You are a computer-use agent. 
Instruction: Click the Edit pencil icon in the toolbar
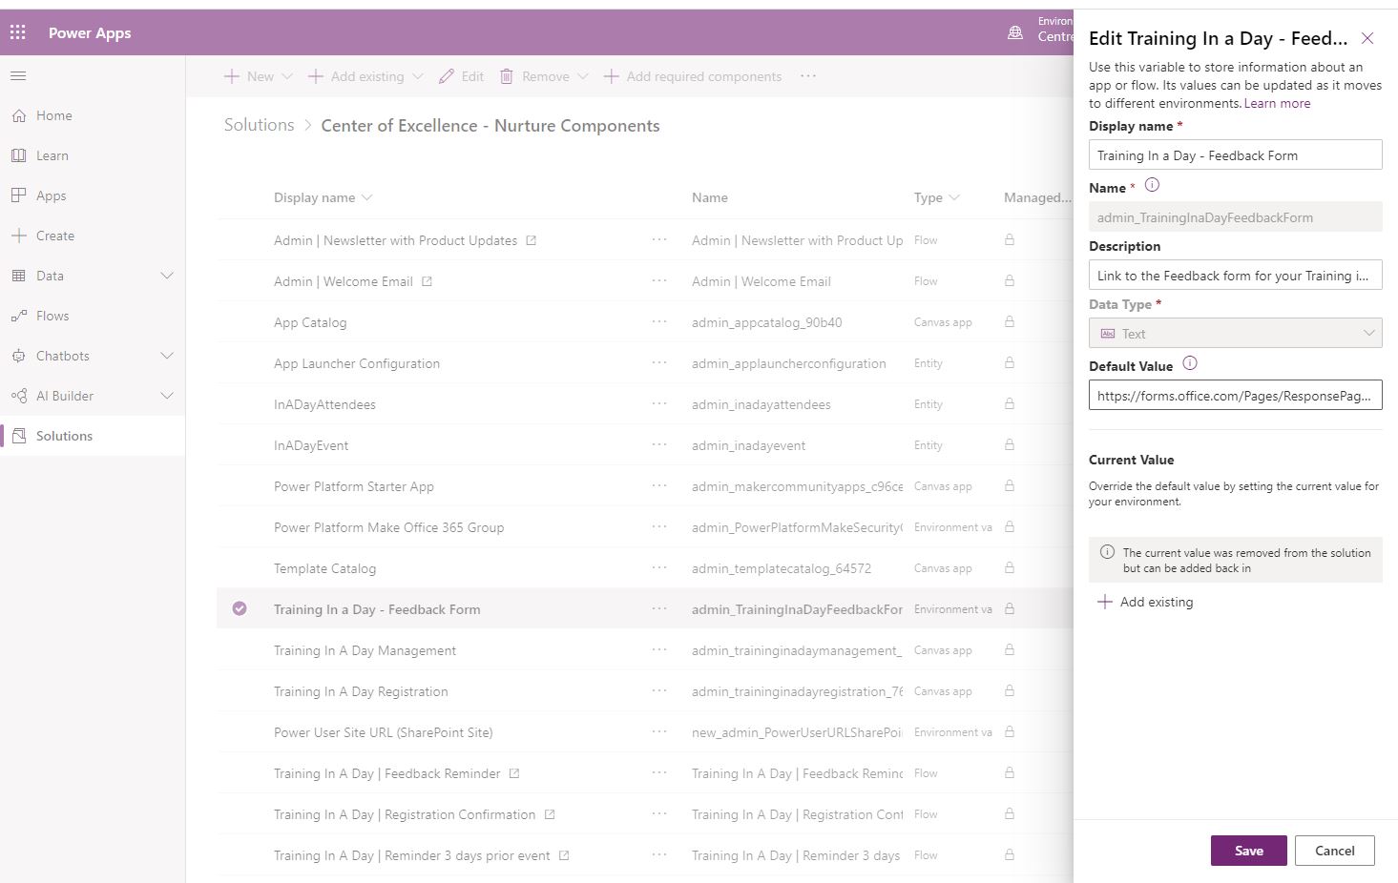(446, 76)
